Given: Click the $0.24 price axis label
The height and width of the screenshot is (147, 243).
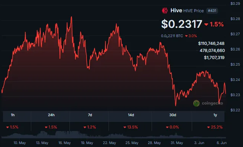Looking at the screenshot, I should click(235, 79).
